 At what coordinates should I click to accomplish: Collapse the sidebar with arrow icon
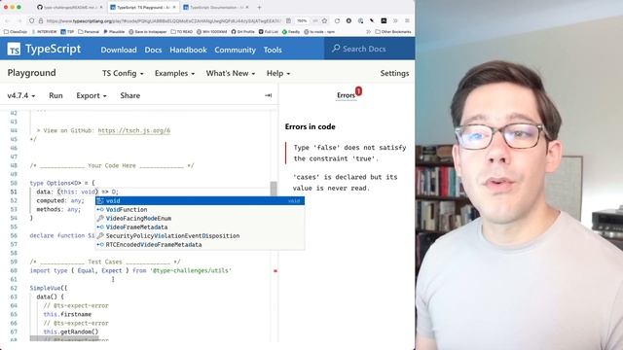269,95
